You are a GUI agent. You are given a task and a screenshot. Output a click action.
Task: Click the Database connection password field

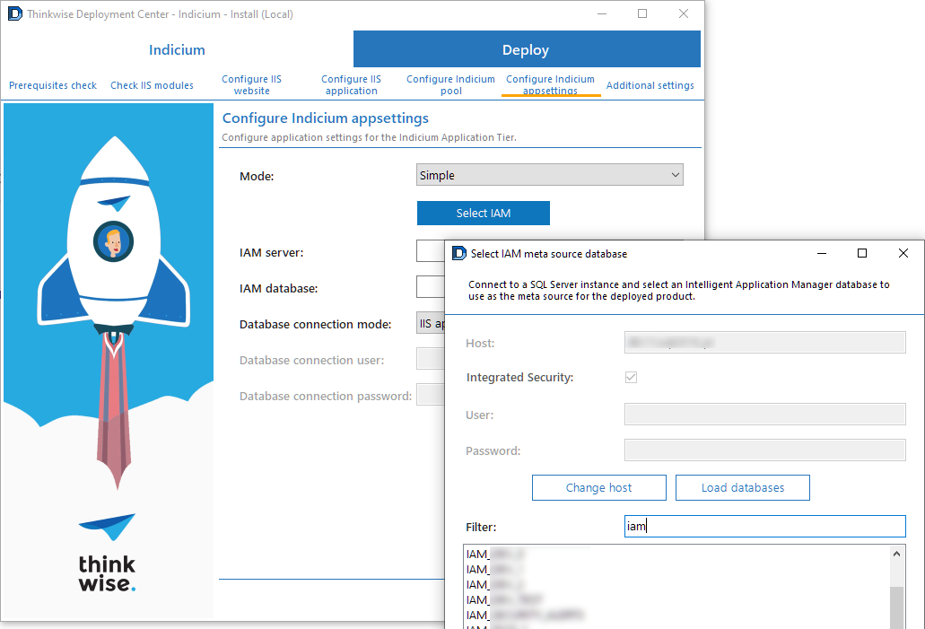click(431, 395)
